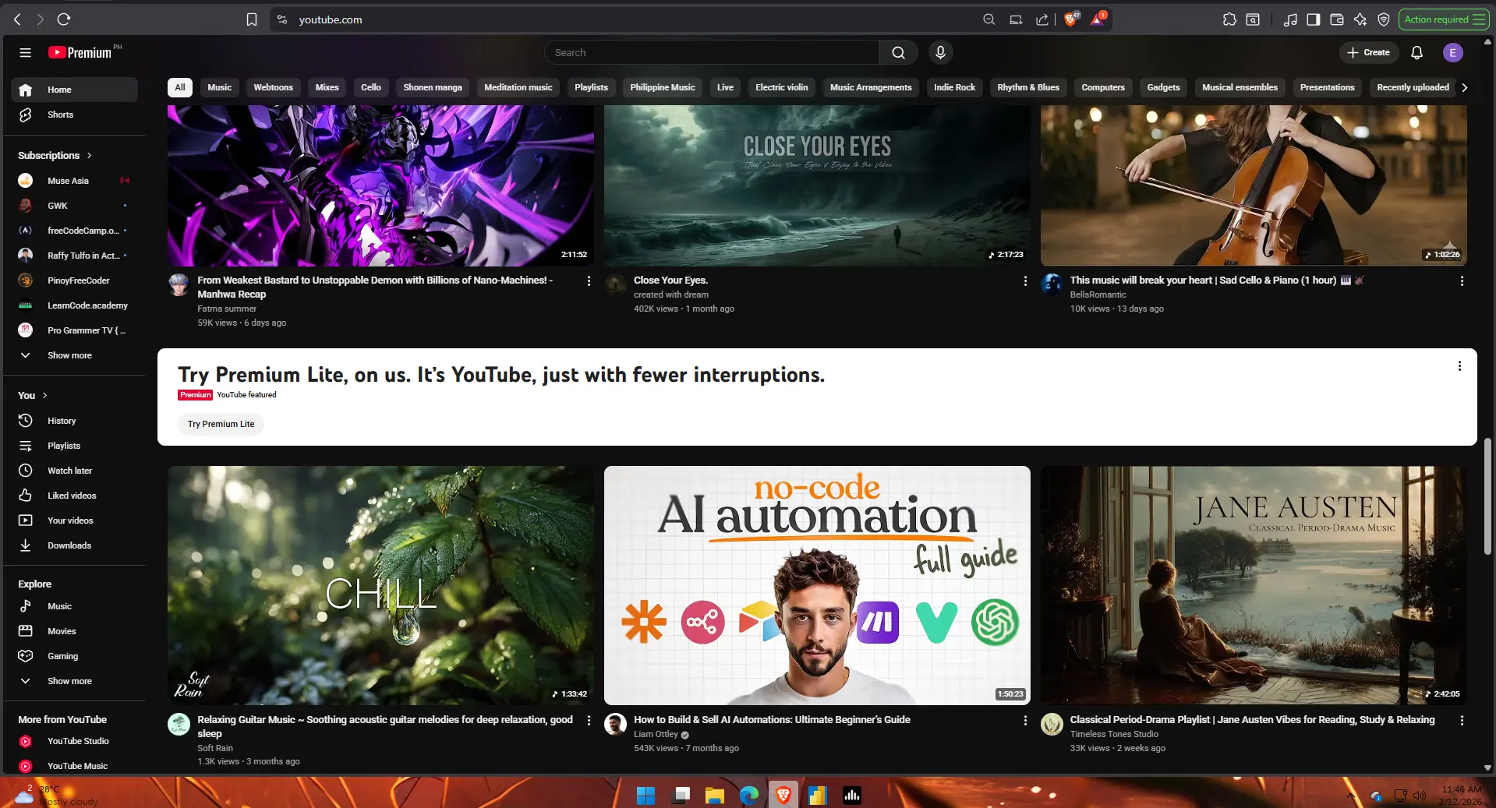Start voice search with microphone
The height and width of the screenshot is (808, 1496).
940,52
